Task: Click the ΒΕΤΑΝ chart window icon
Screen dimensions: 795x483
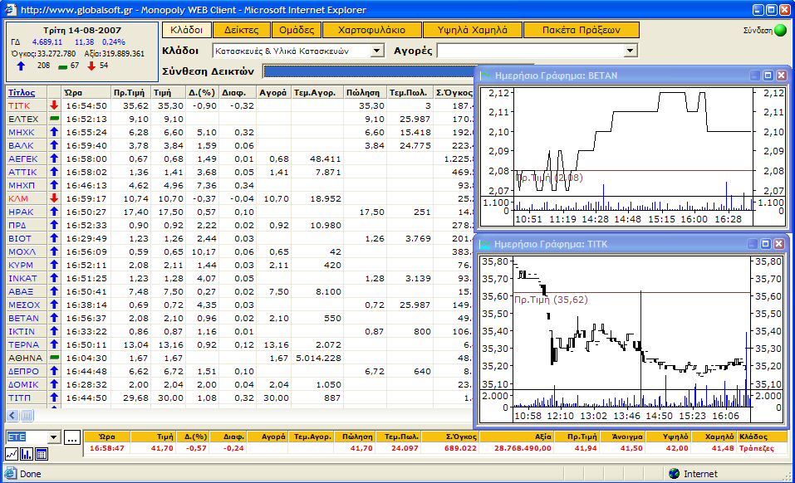Action: coord(486,76)
